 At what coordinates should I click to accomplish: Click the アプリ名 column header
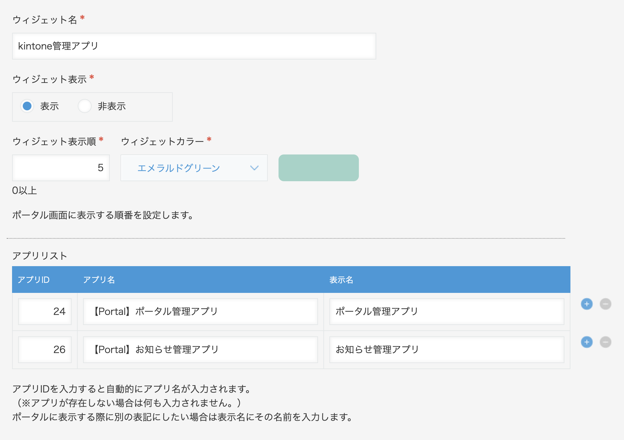coord(99,280)
